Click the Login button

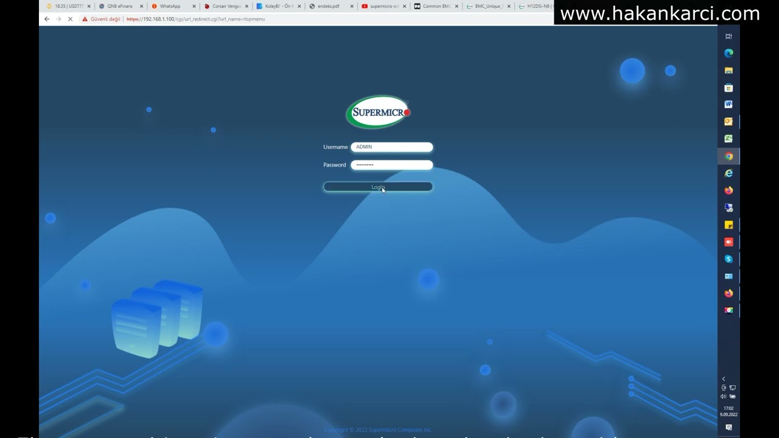click(378, 187)
